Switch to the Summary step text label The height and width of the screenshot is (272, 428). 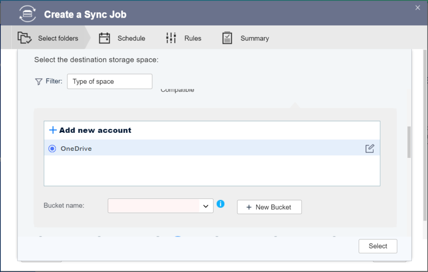coord(255,38)
